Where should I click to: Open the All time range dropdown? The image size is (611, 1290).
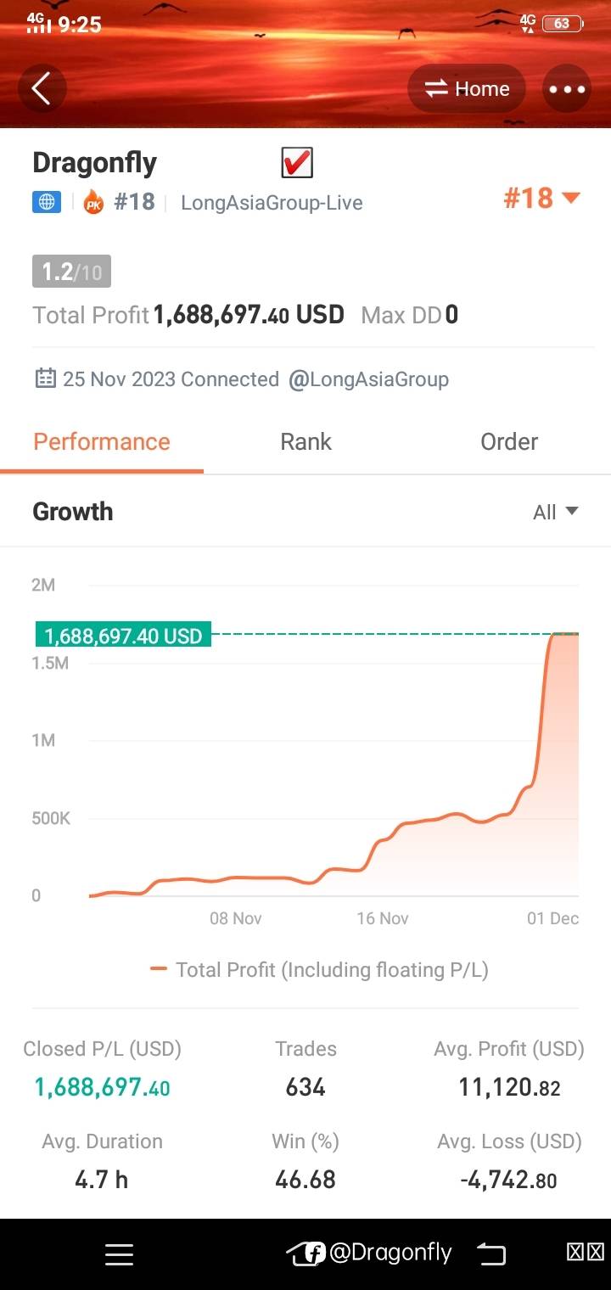pyautogui.click(x=556, y=512)
